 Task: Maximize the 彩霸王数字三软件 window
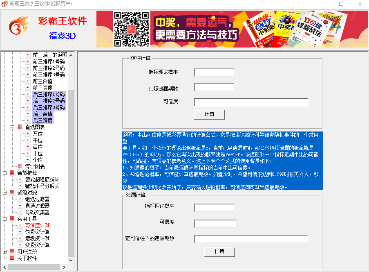click(x=341, y=4)
